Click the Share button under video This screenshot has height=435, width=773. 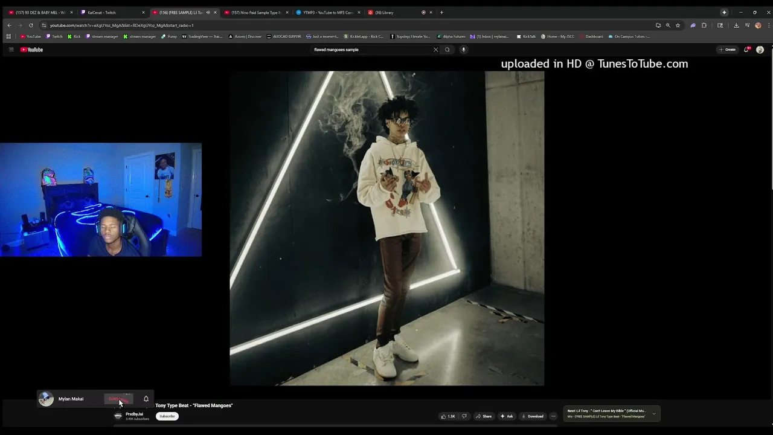tap(484, 416)
